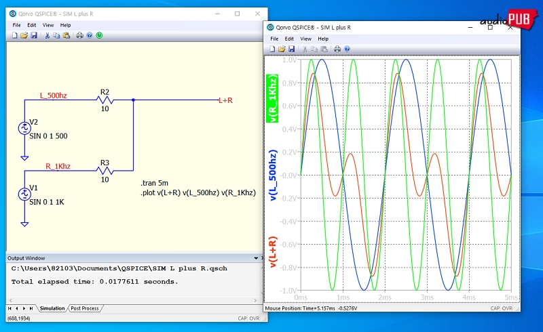Switch to the Post Process tab

pyautogui.click(x=85, y=308)
